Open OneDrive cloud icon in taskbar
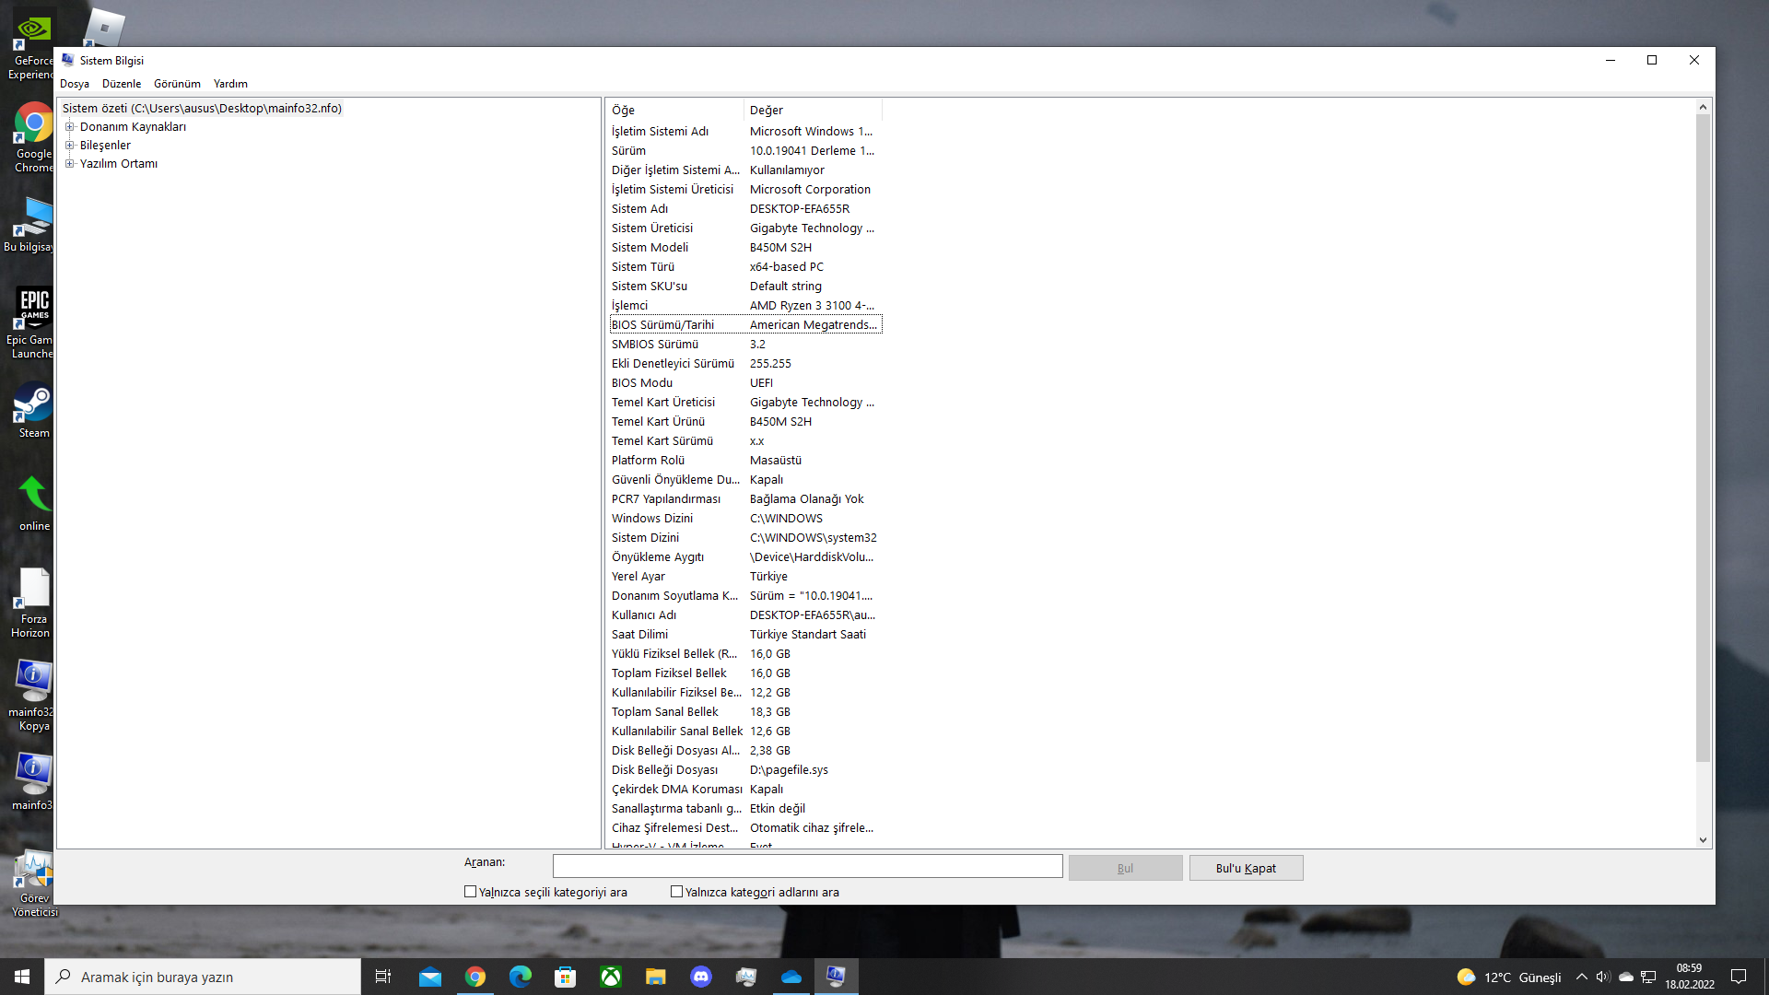 [791, 977]
